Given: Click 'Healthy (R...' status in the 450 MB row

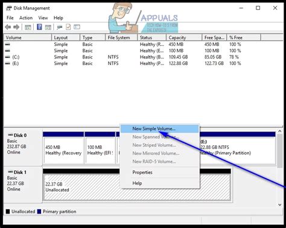Looking at the screenshot, I should (x=152, y=44).
